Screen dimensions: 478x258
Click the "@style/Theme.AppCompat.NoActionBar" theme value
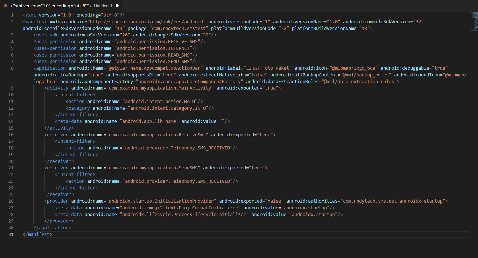(155, 68)
